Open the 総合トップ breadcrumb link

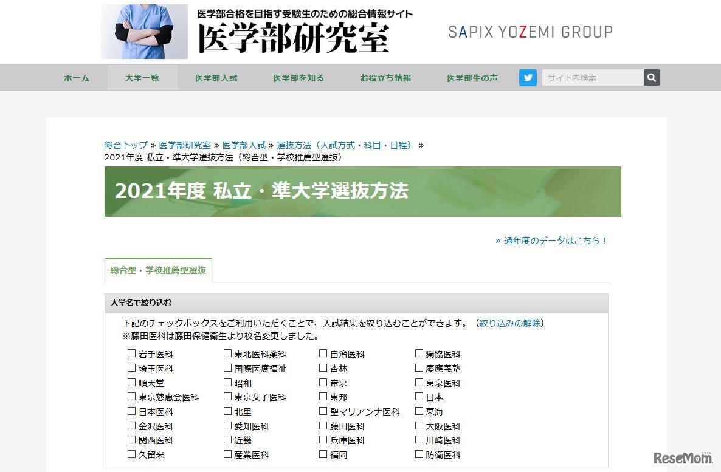pos(125,145)
